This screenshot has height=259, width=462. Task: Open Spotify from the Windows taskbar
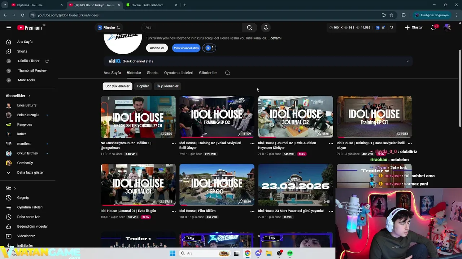click(x=290, y=253)
